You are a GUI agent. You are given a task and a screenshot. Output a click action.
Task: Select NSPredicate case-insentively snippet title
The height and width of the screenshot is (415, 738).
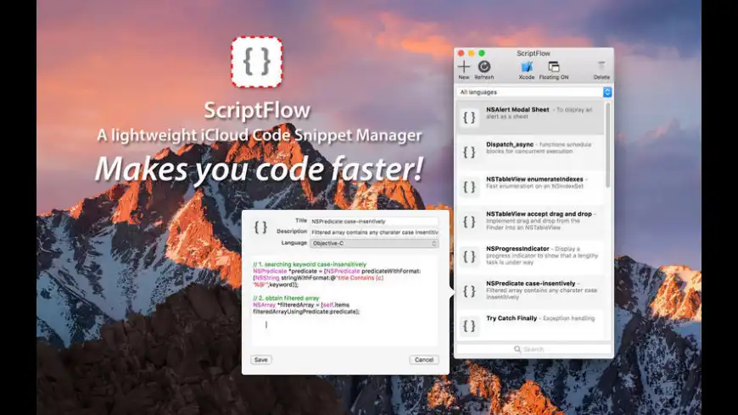530,284
